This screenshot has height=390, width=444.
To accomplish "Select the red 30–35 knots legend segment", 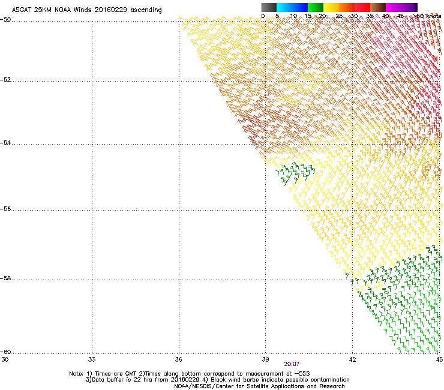I will [362, 7].
